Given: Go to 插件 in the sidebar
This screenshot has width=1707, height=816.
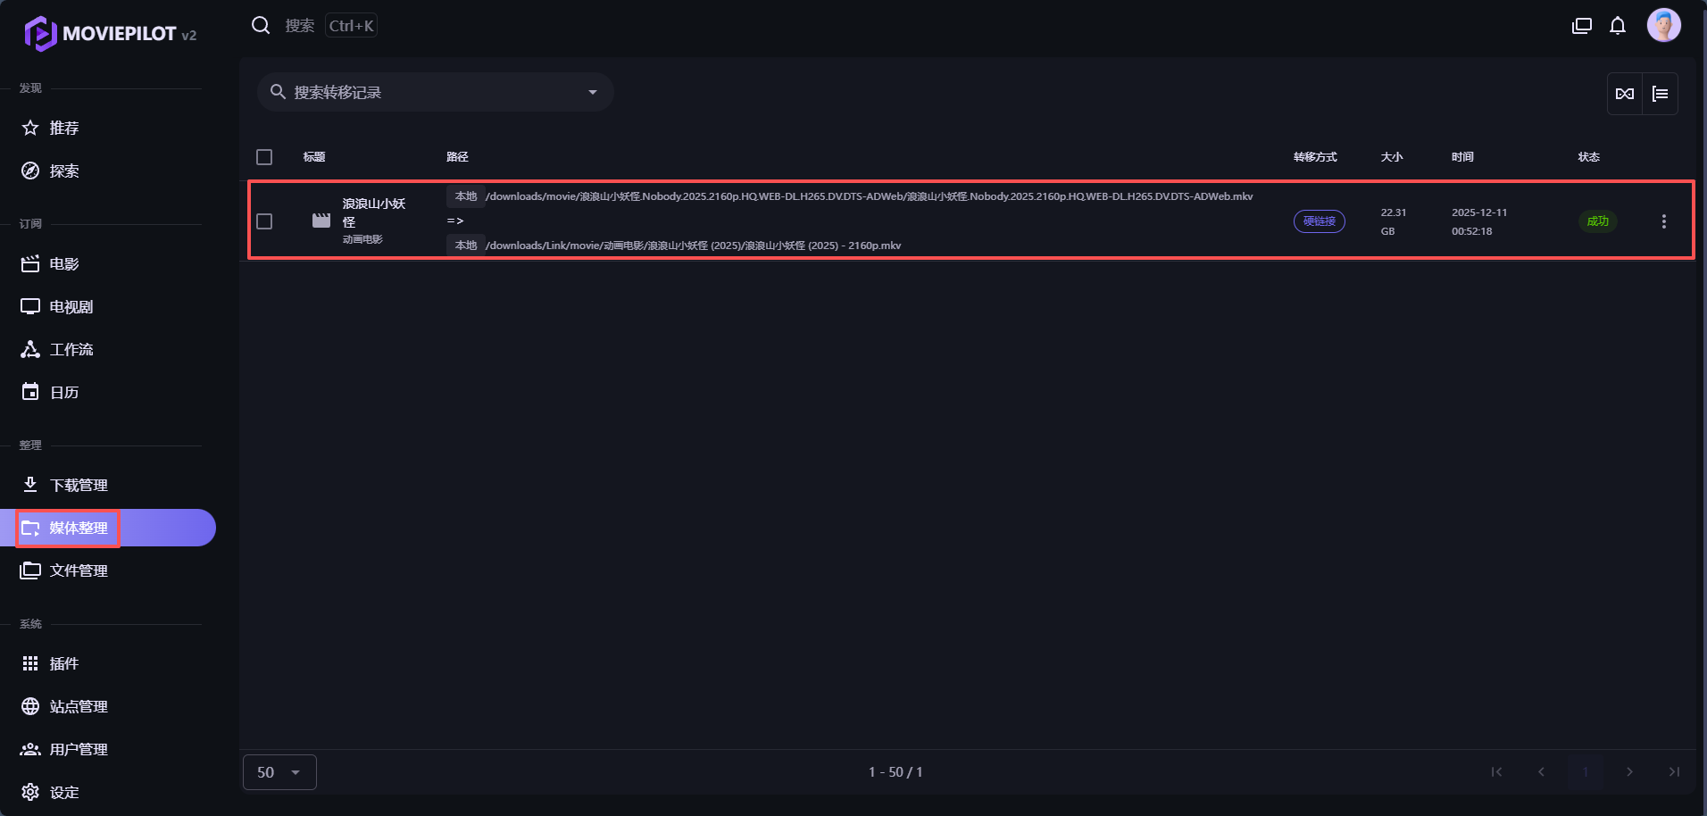Looking at the screenshot, I should (x=64, y=663).
